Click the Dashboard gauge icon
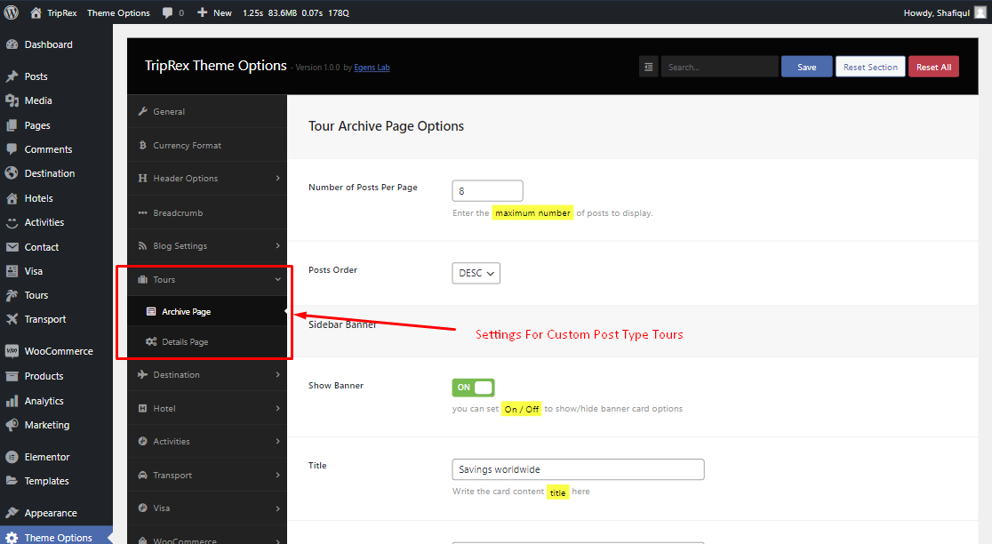The height and width of the screenshot is (544, 992). tap(12, 44)
